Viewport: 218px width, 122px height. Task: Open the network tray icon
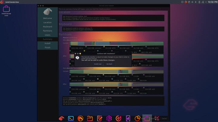[203, 2]
